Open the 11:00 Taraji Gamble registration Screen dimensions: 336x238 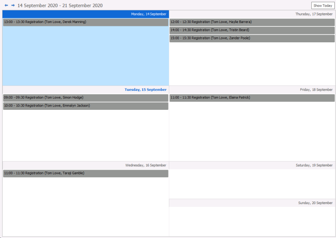coord(86,173)
